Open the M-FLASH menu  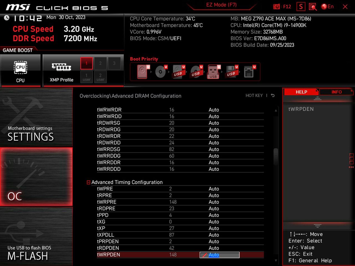pyautogui.click(x=36, y=236)
